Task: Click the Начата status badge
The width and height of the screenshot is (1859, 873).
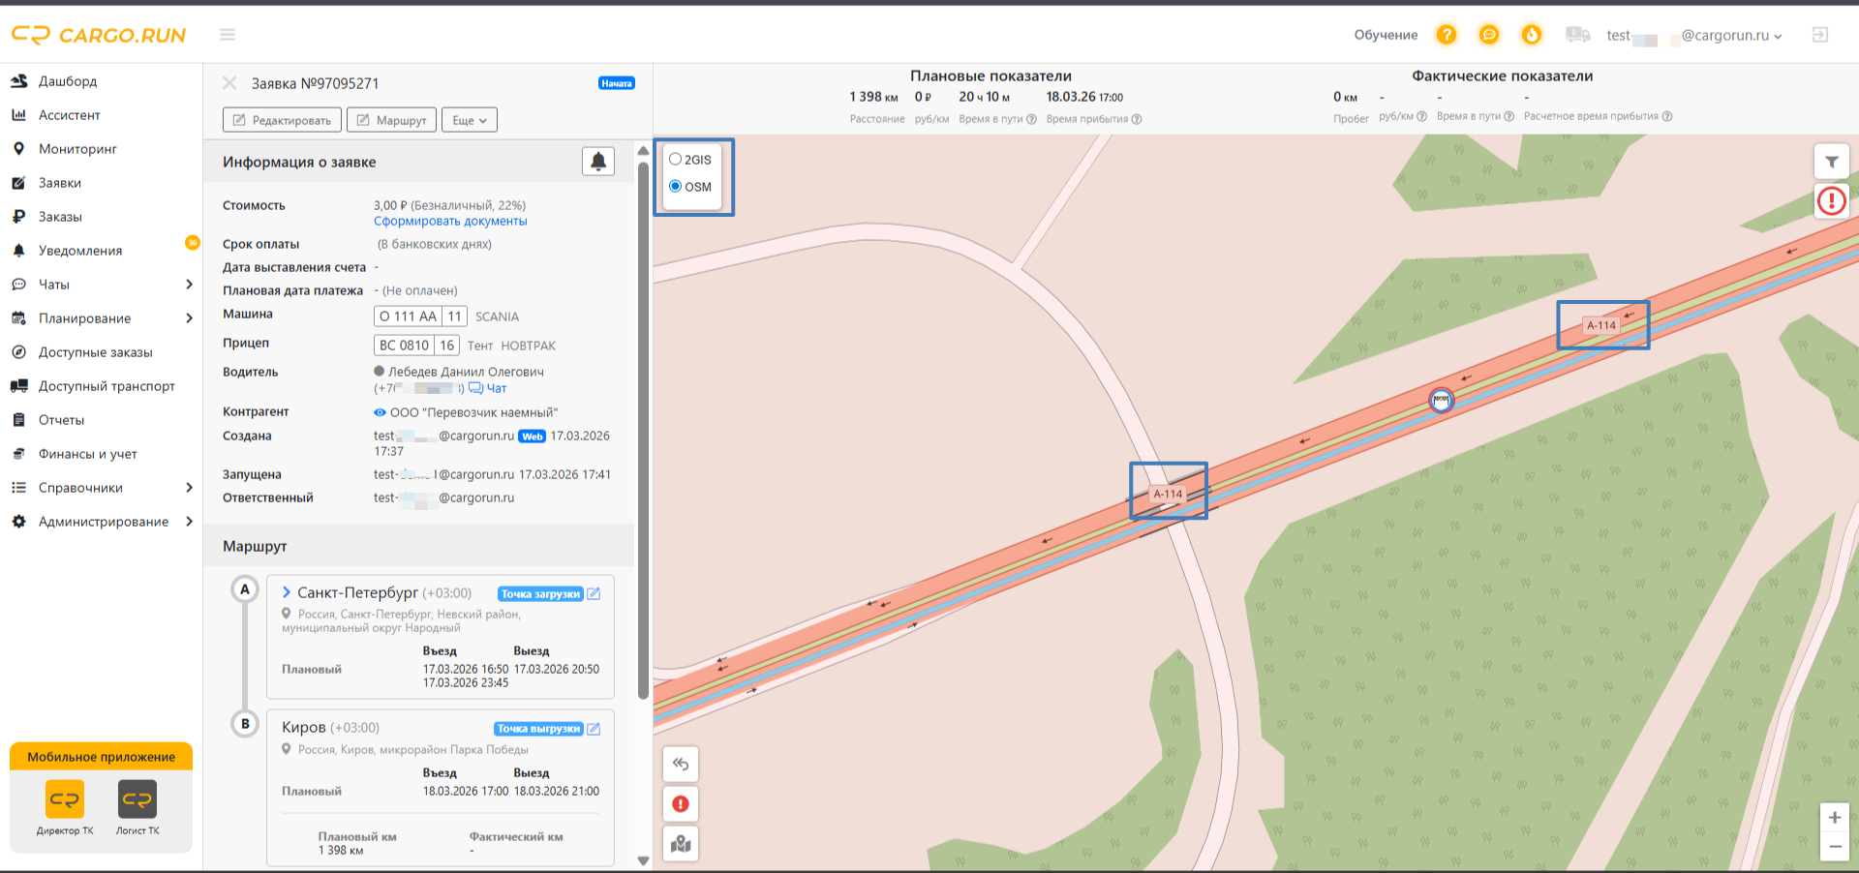Action: [617, 83]
